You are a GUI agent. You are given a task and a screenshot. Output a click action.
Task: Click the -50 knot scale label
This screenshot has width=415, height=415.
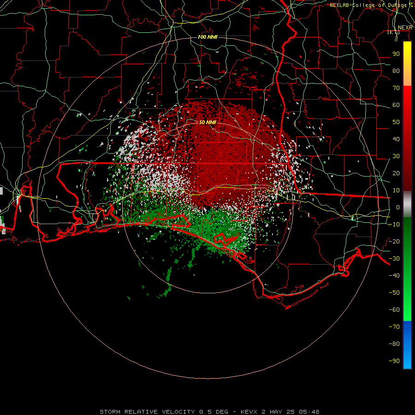[394, 292]
